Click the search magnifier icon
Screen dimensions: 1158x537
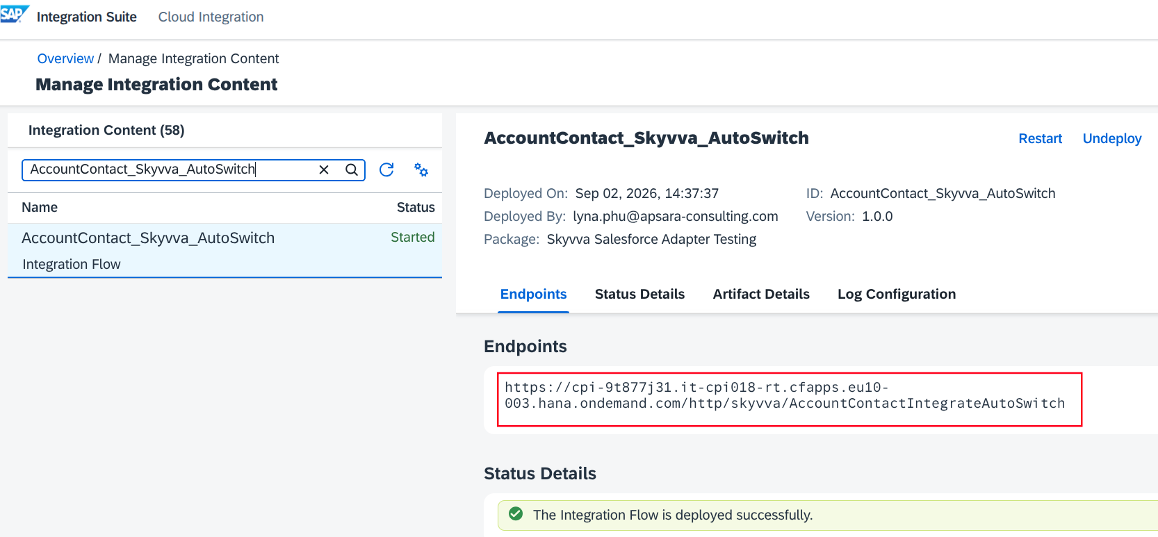coord(352,170)
